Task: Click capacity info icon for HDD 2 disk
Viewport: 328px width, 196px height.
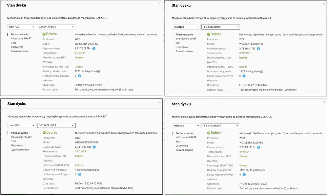Action: coord(94,147)
